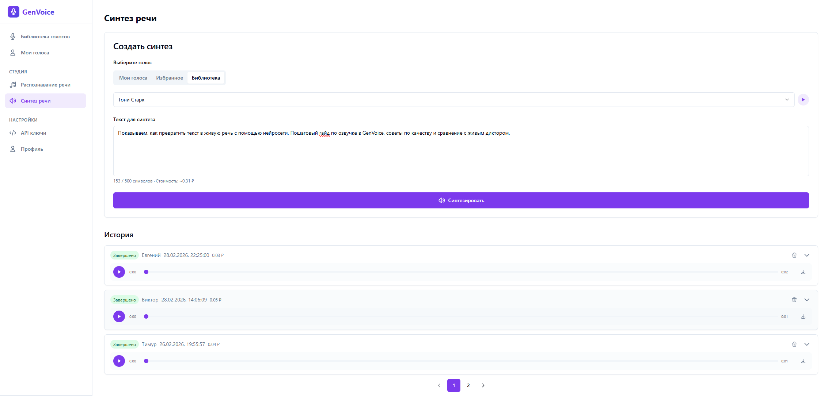The image size is (828, 396).
Task: Preview the selected Тони Старк voice
Action: [x=803, y=100]
